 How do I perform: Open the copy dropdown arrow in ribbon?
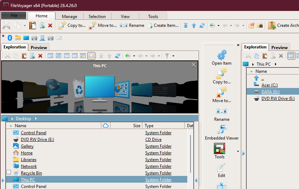tap(25, 25)
